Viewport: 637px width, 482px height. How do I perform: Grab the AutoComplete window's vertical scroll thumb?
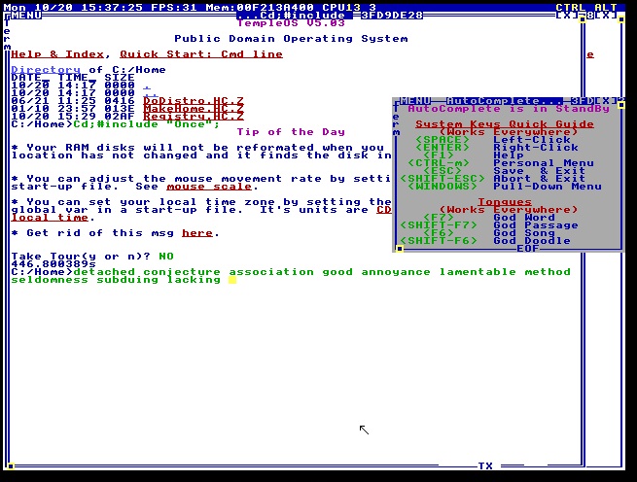point(620,105)
